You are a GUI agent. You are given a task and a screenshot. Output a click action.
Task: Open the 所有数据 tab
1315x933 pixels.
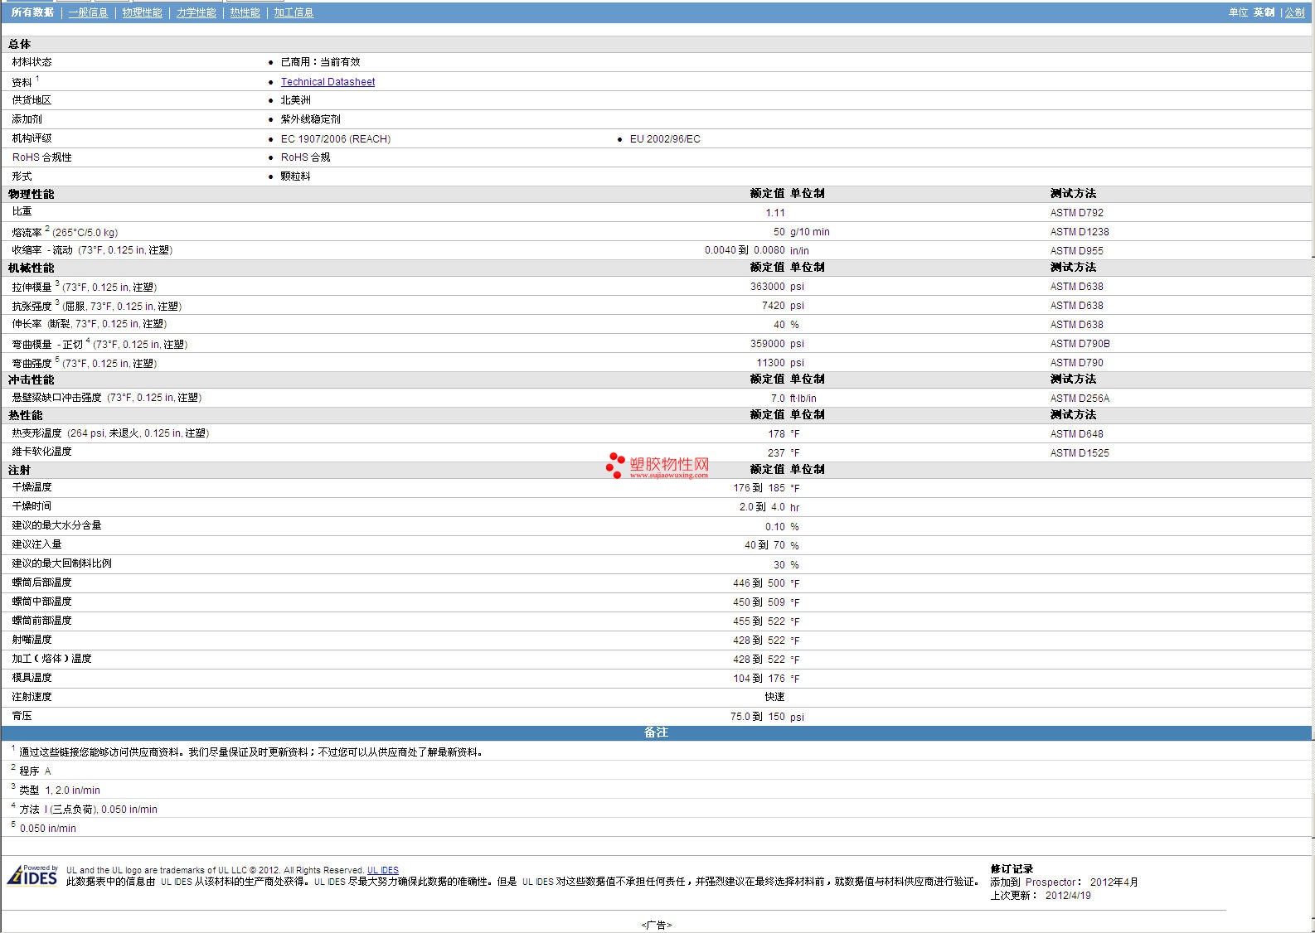click(x=32, y=12)
